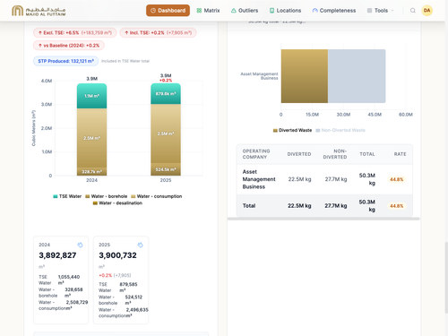Click the non-diverted waste grey bar

[x=357, y=76]
